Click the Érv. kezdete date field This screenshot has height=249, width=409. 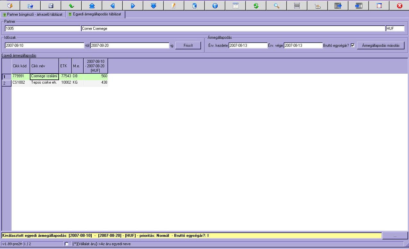coord(248,46)
